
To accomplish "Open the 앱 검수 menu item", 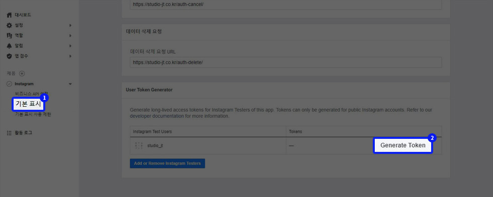I will coord(21,56).
